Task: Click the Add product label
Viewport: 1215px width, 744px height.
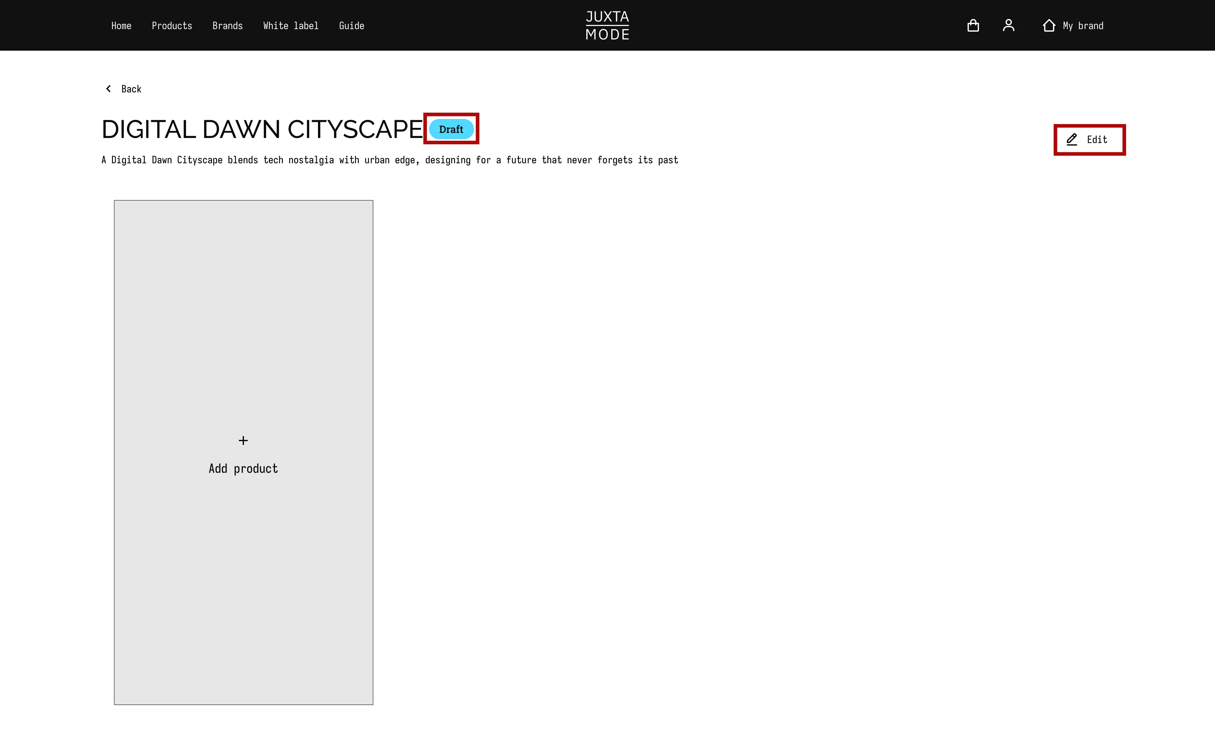Action: [243, 468]
